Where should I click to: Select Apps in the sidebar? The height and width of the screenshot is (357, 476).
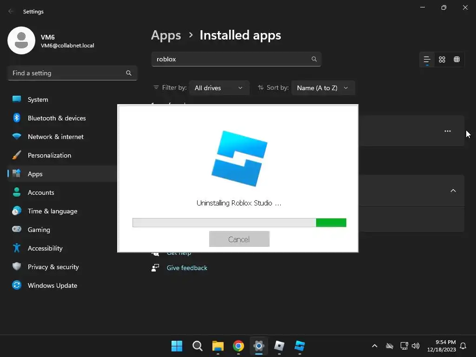click(62, 174)
